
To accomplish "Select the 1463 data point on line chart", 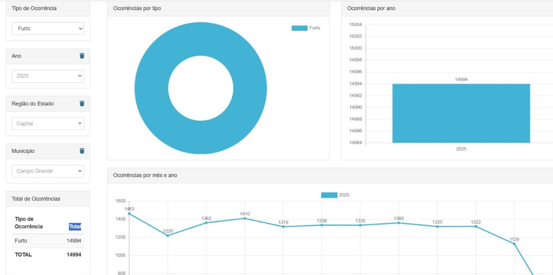I will [129, 214].
